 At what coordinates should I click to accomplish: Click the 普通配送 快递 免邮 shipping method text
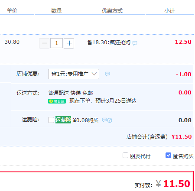(x=71, y=93)
